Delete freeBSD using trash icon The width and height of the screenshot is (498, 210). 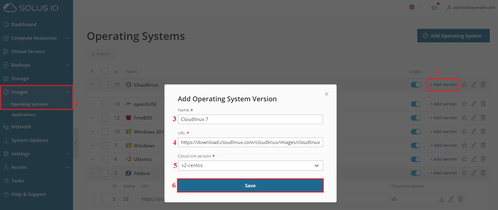(483, 118)
